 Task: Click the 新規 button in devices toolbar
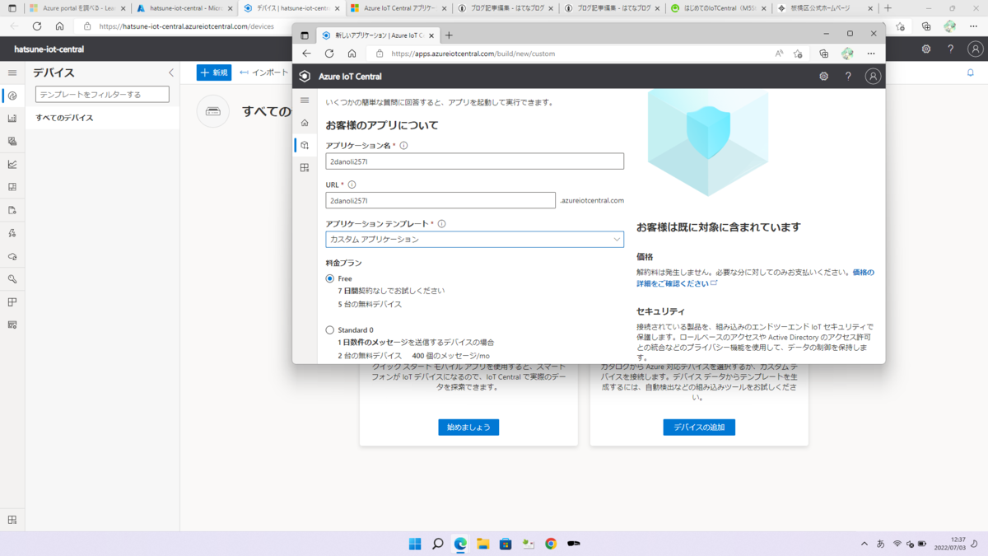[x=214, y=72]
